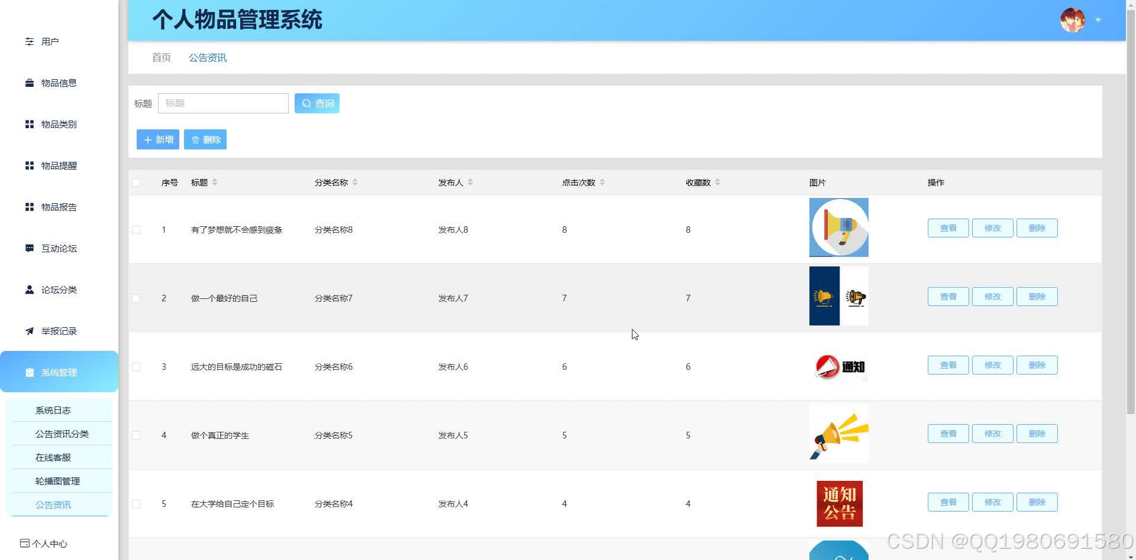
Task: Open the 通知 image in row 3
Action: tap(838, 366)
